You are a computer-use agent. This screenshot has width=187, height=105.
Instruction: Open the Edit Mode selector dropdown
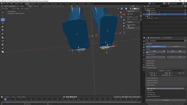tap(6, 9)
